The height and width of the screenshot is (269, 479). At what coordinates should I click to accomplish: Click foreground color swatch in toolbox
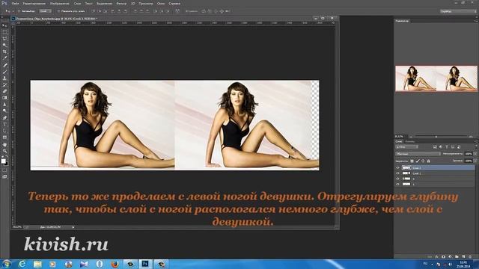click(3, 161)
